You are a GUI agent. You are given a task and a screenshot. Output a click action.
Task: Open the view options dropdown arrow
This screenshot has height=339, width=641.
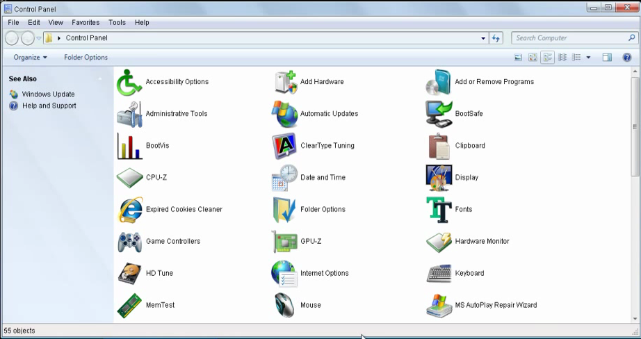click(588, 58)
